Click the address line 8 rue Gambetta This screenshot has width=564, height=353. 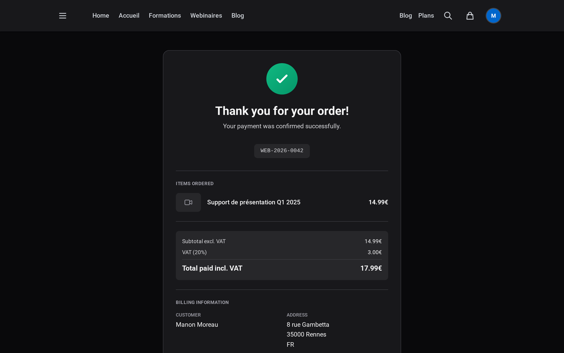point(308,325)
